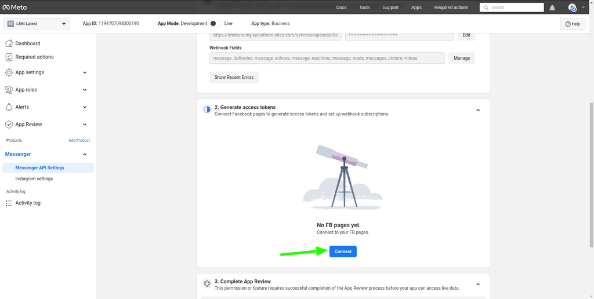
Task: Click the Dashboard house icon
Action: click(x=9, y=43)
